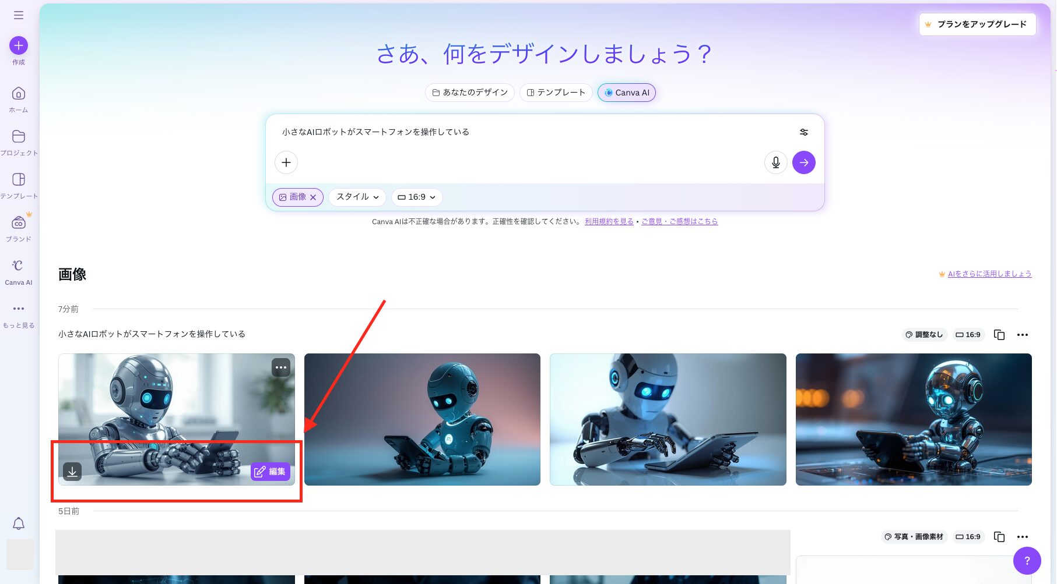Viewport: 1057px width, 584px height.
Task: Submit the prompt with the purple arrow
Action: [804, 162]
